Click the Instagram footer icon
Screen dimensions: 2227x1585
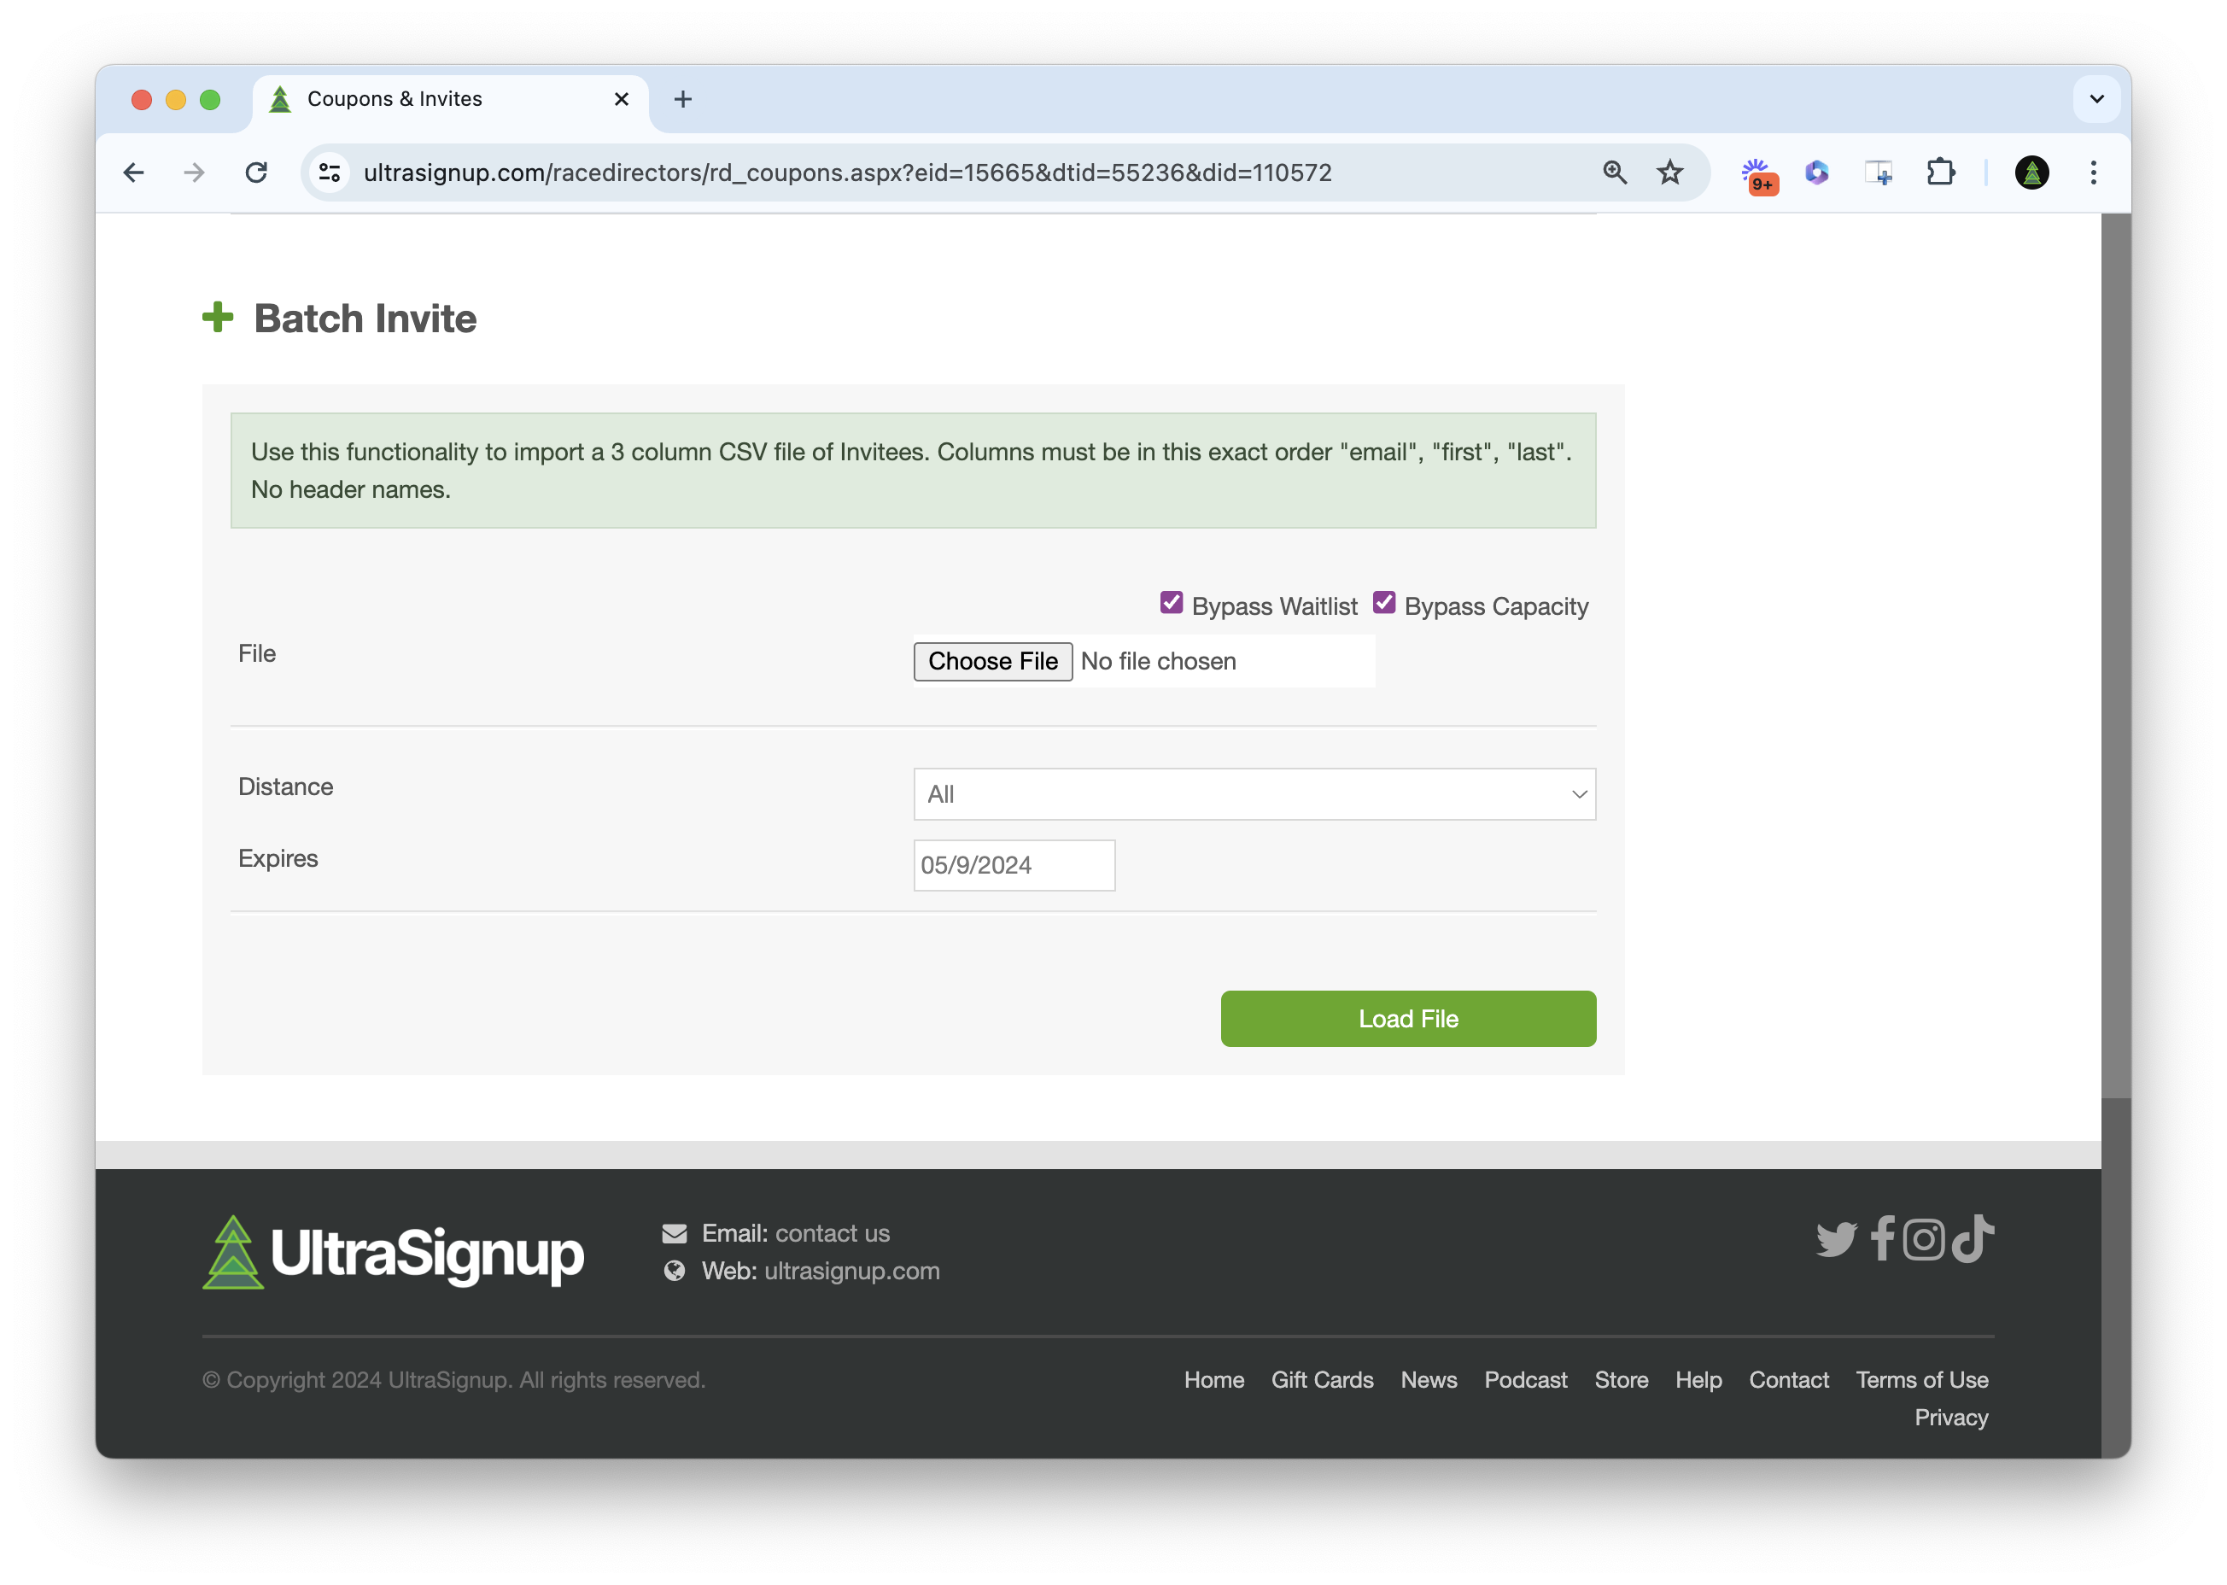(x=1924, y=1239)
